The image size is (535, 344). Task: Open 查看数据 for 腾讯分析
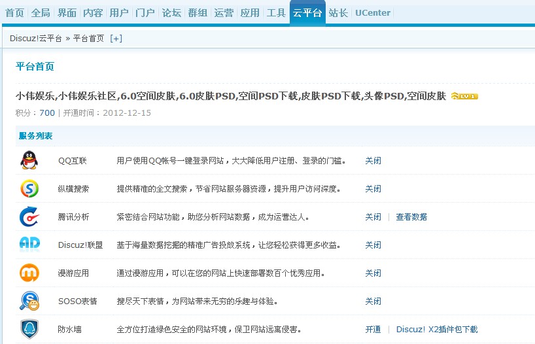(411, 217)
